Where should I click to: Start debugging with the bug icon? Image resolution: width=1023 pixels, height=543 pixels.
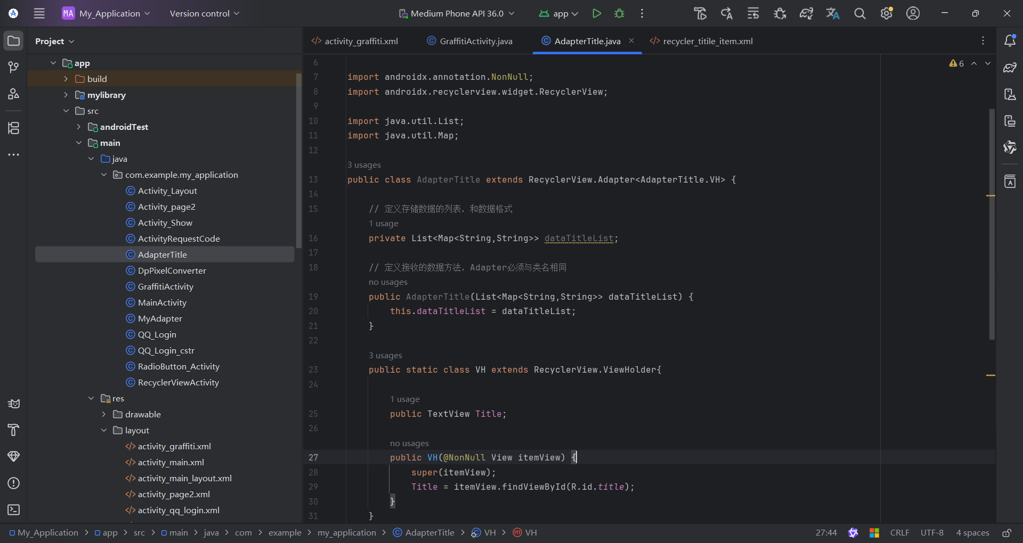pyautogui.click(x=619, y=13)
